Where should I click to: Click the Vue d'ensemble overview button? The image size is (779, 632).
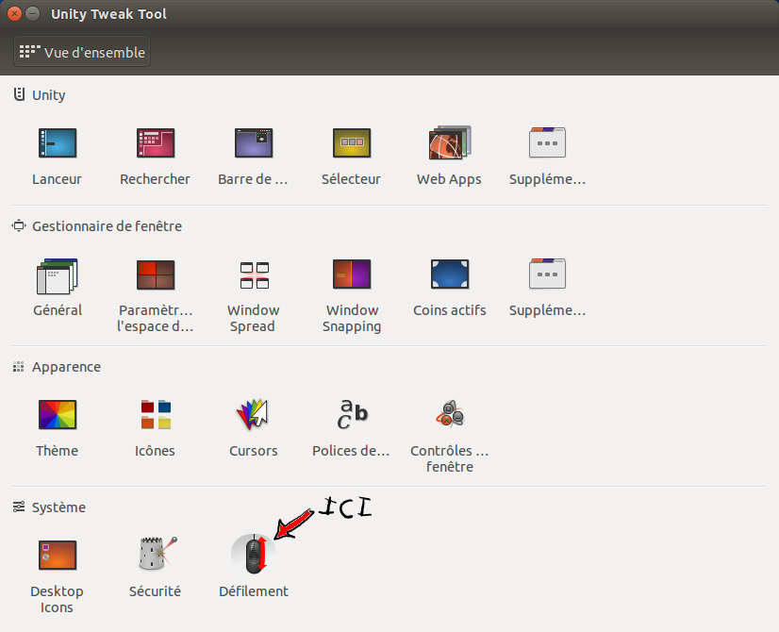click(82, 52)
